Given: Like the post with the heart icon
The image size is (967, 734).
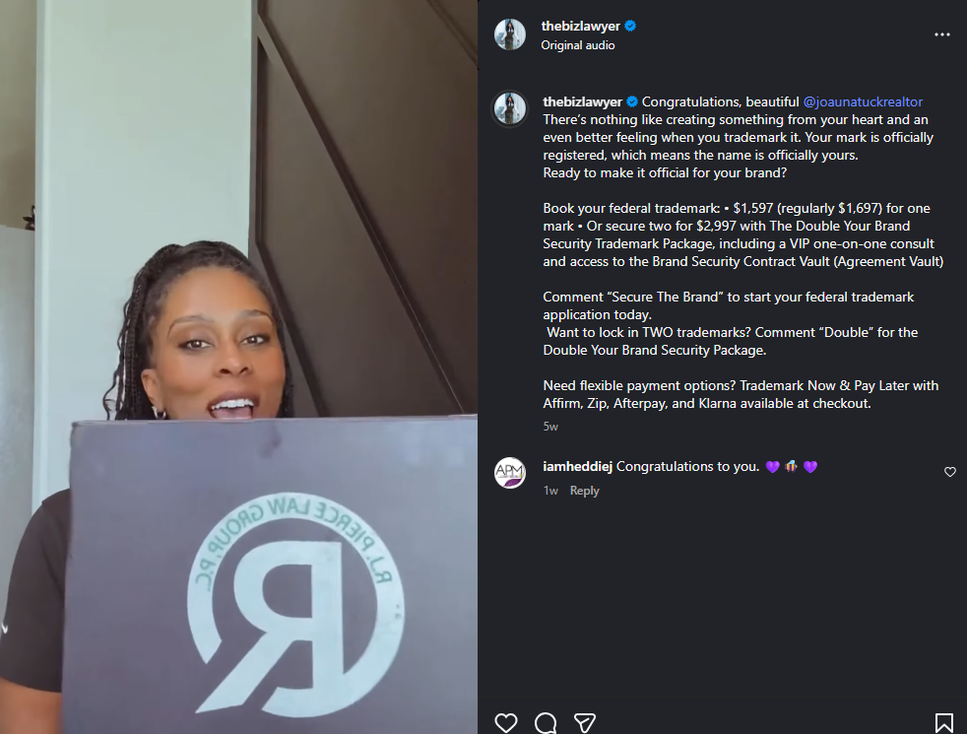Looking at the screenshot, I should click(x=506, y=722).
